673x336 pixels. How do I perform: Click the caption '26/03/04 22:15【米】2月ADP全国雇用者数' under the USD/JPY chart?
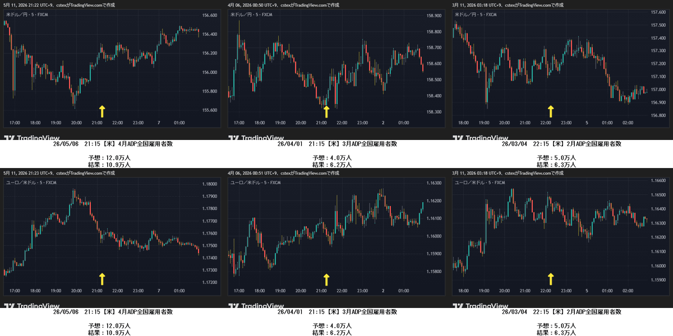coord(561,144)
